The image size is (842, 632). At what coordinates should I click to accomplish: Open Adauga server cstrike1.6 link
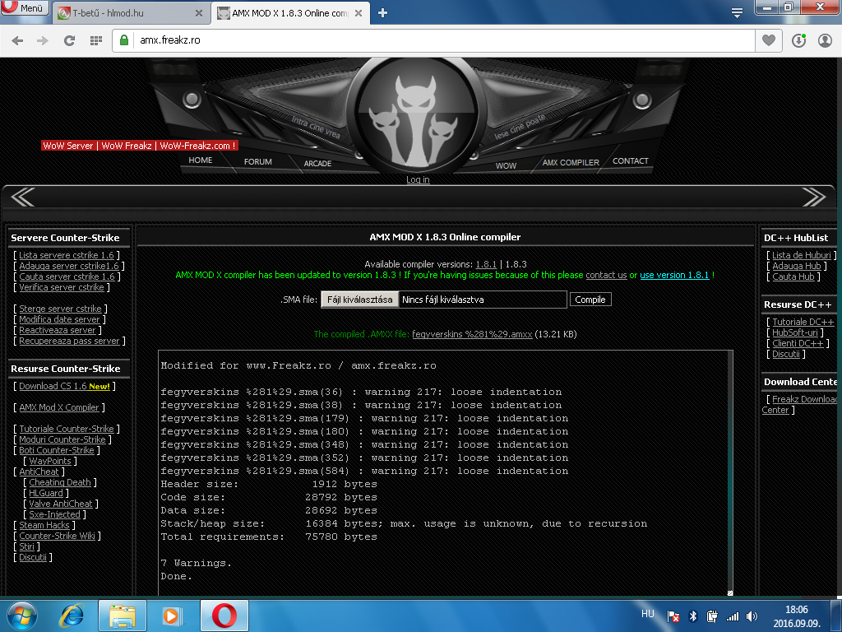coord(69,266)
